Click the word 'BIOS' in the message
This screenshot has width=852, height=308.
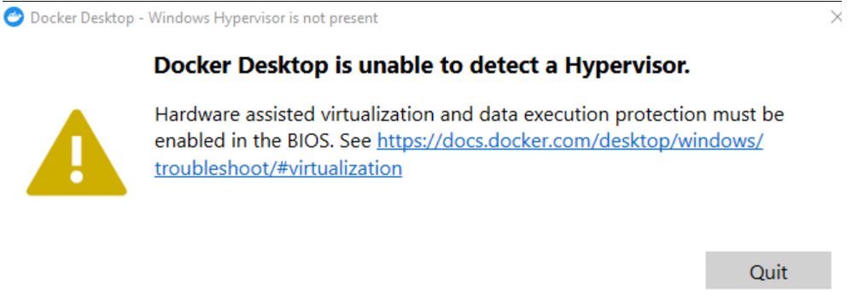312,142
